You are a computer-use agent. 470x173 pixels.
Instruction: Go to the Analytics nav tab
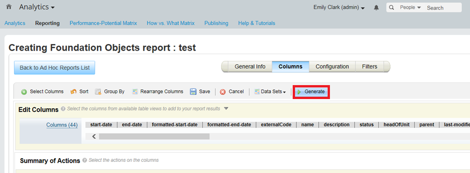(15, 23)
